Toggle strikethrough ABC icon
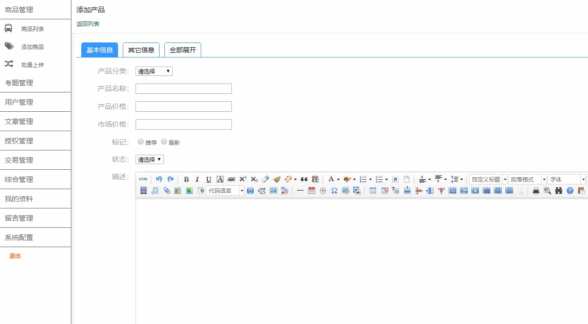The height and width of the screenshot is (324, 588). (231, 179)
